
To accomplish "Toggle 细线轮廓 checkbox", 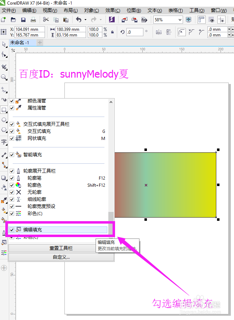I will click(x=12, y=200).
